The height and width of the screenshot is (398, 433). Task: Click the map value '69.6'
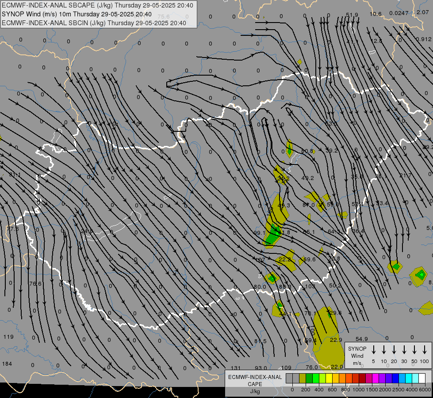coord(309,259)
